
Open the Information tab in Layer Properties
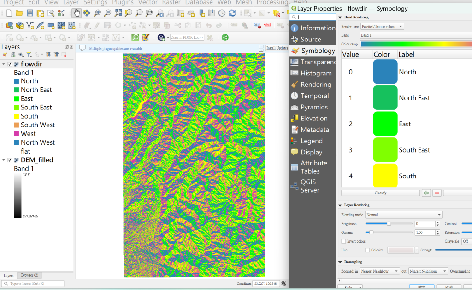pos(313,28)
